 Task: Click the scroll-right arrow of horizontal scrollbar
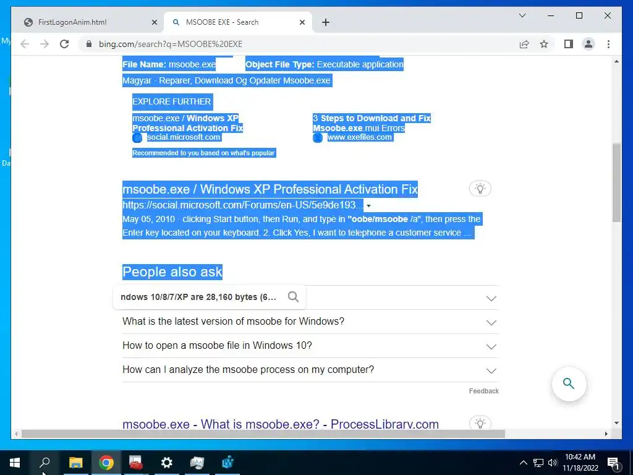(606, 434)
